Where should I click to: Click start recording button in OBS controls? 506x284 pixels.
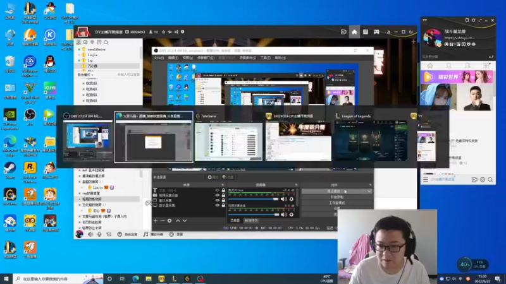click(x=336, y=197)
